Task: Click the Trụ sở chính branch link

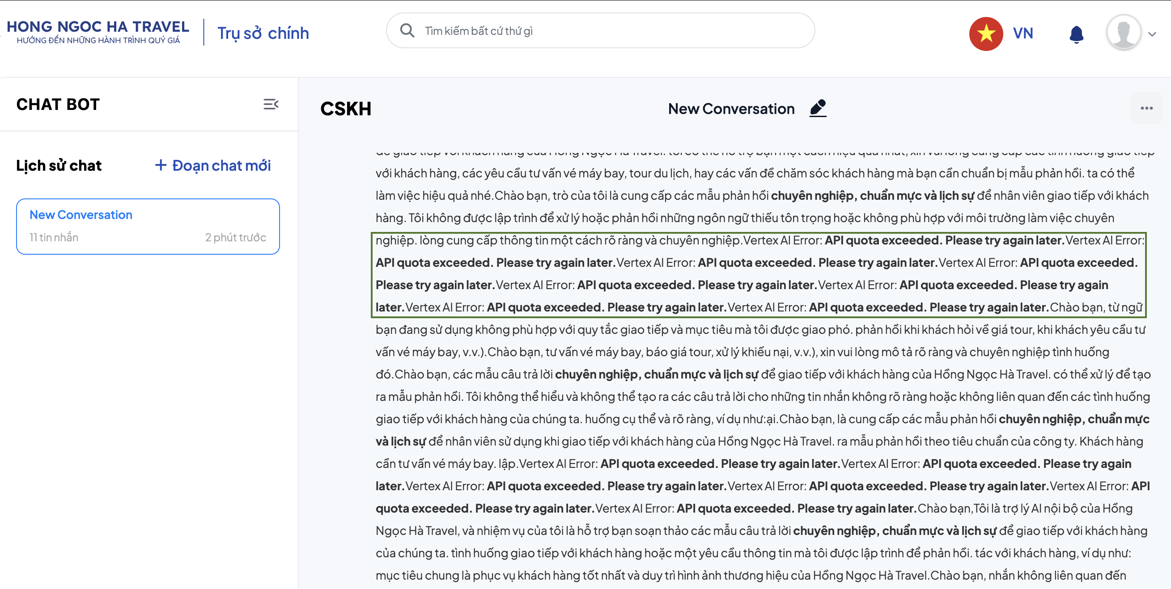Action: (263, 34)
